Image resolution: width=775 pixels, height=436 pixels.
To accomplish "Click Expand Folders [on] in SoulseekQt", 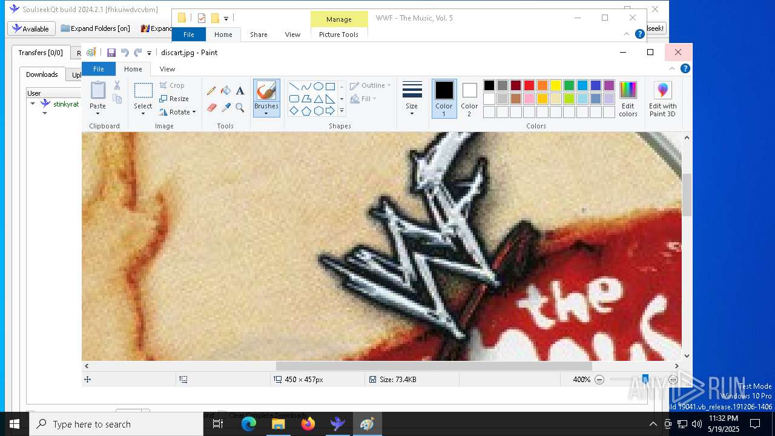I will pos(96,28).
